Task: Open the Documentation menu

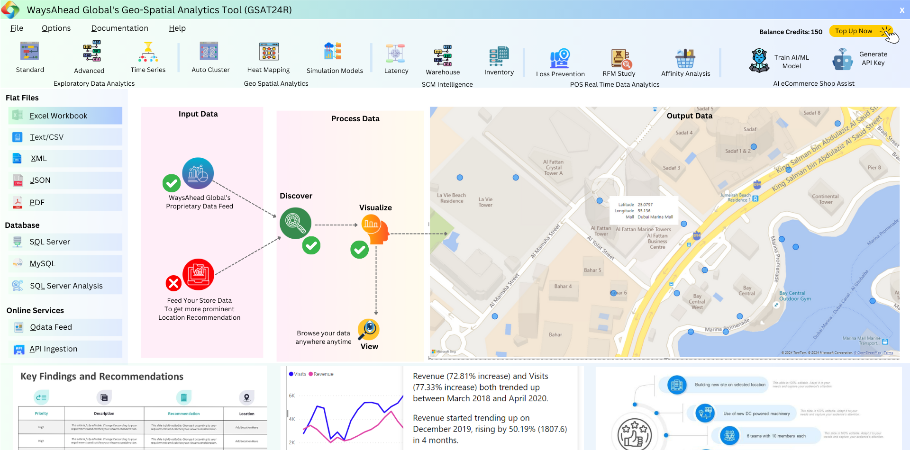Action: (119, 28)
